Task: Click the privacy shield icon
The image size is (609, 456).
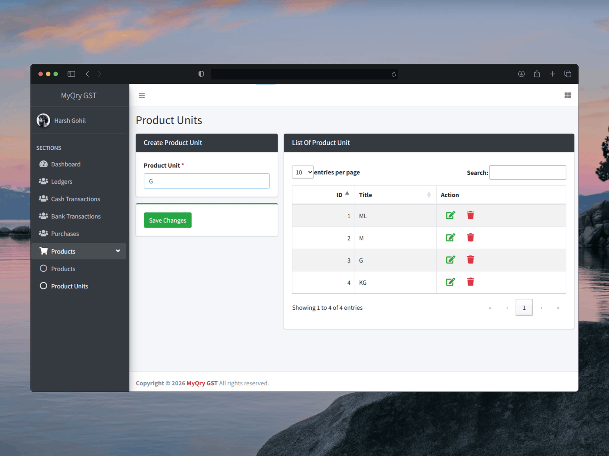Action: (x=201, y=74)
